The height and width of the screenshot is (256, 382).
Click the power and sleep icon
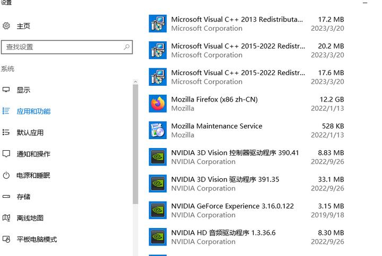coord(6,175)
